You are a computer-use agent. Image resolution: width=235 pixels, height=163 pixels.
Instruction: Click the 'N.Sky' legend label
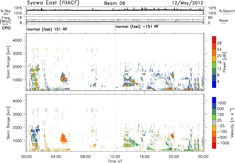(x=6, y=11)
